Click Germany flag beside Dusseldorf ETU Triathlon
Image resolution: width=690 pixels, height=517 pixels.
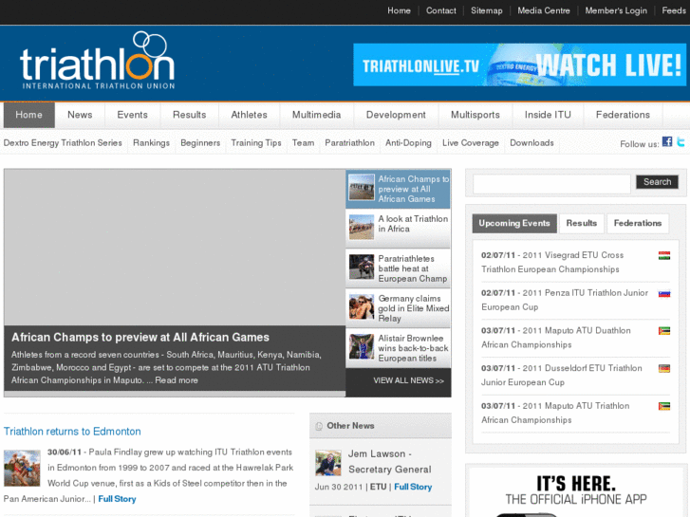(x=664, y=369)
